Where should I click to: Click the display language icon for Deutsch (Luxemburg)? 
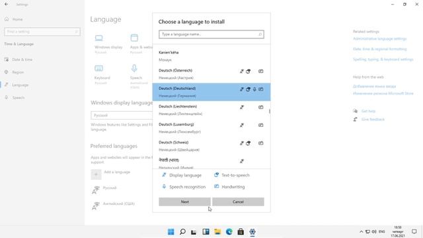242,125
